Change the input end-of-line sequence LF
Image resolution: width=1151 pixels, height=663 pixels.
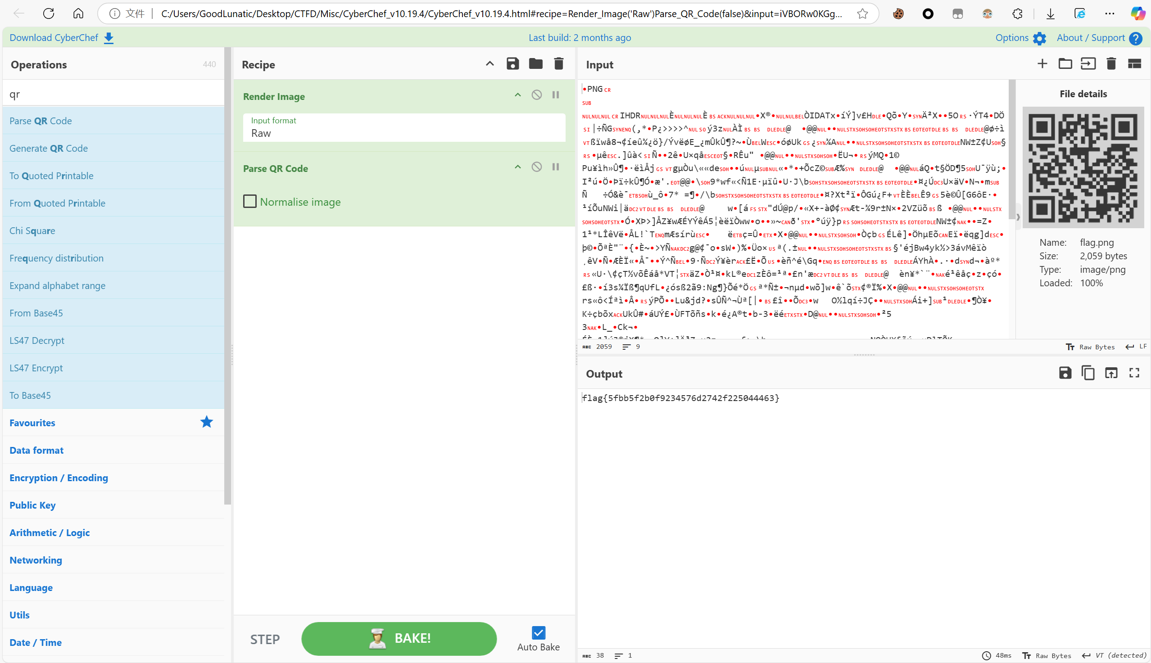[x=1136, y=347]
